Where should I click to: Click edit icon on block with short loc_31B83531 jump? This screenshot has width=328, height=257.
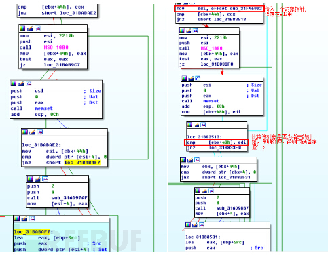(190, 160)
